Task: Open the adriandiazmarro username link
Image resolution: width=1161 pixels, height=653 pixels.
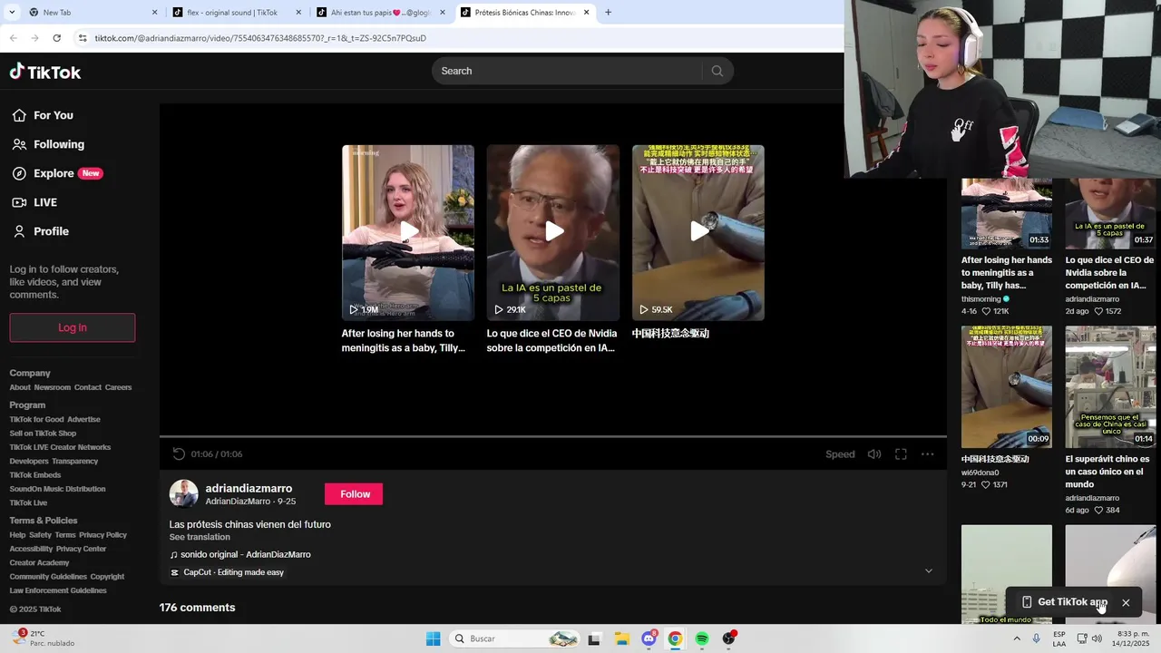Action: point(249,489)
